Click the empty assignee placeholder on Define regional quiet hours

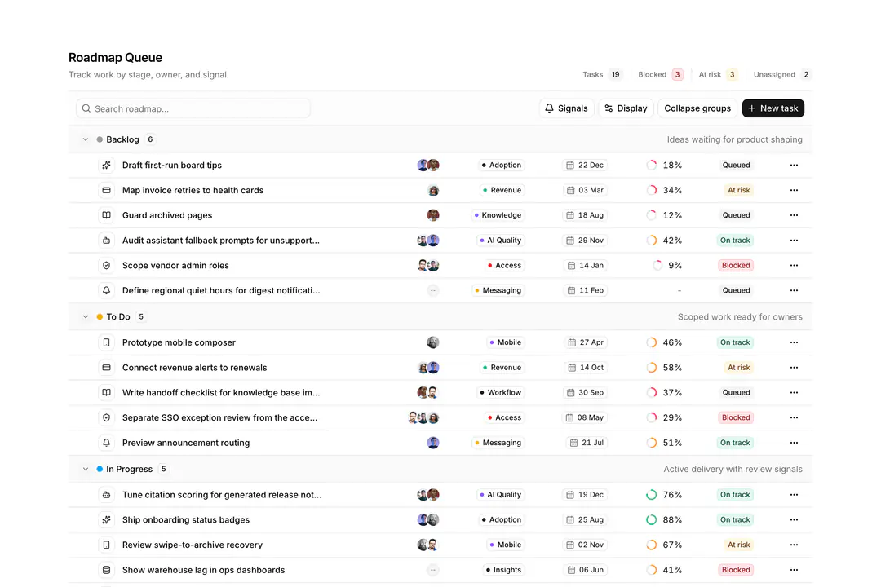tap(432, 290)
